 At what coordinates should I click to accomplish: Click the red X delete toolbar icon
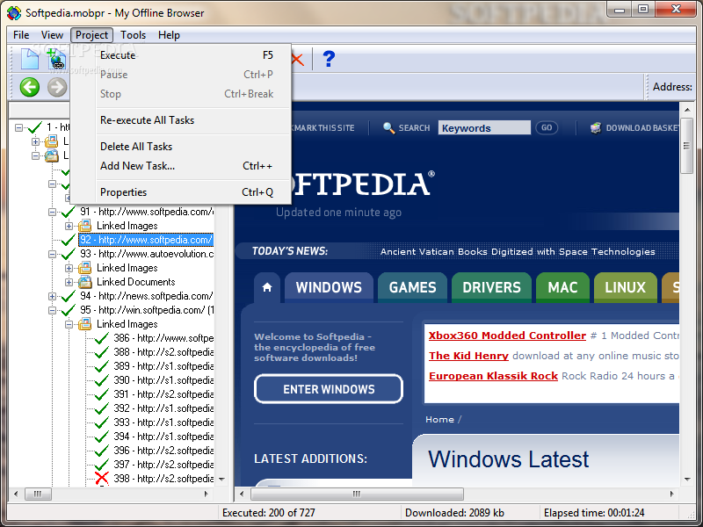coord(298,59)
